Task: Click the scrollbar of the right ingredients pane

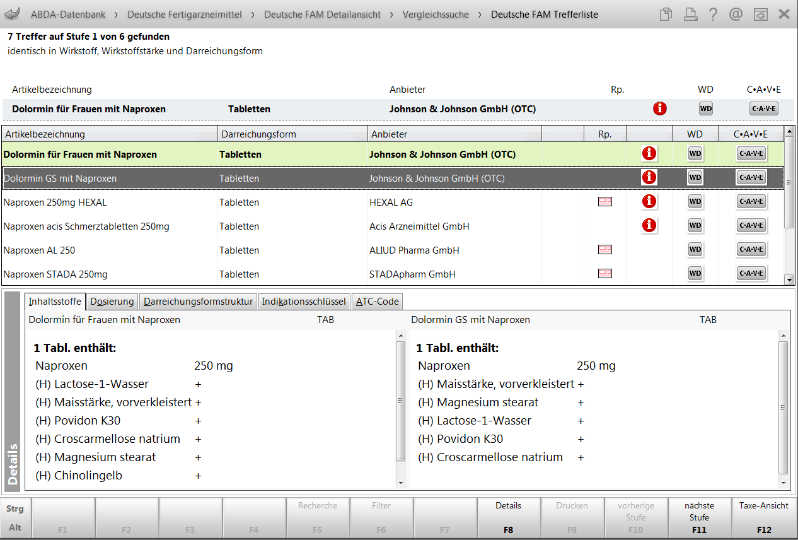Action: coord(784,408)
